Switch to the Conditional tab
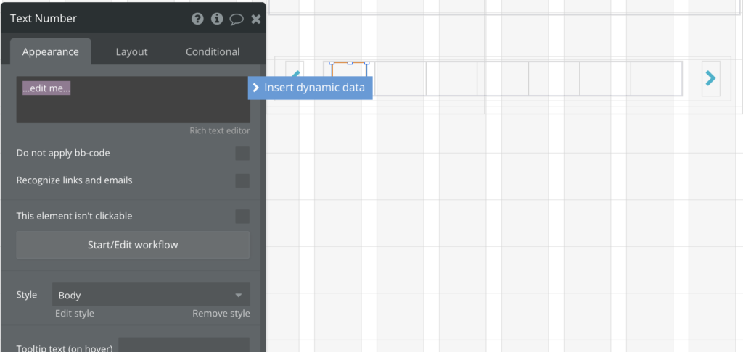 click(x=213, y=52)
